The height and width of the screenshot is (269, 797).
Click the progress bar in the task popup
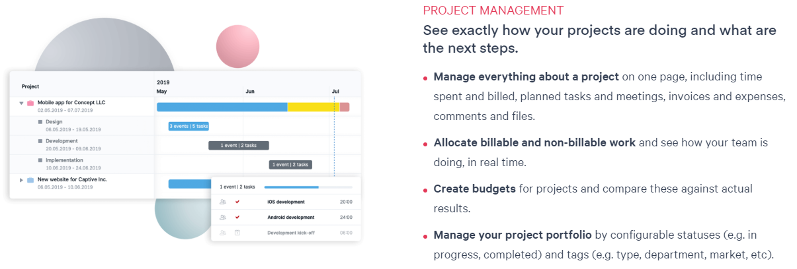coord(308,187)
